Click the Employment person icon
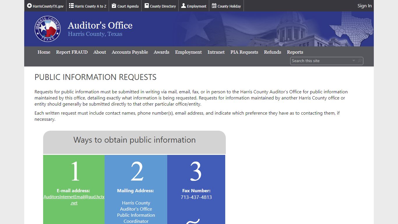The height and width of the screenshot is (224, 398). (184, 6)
